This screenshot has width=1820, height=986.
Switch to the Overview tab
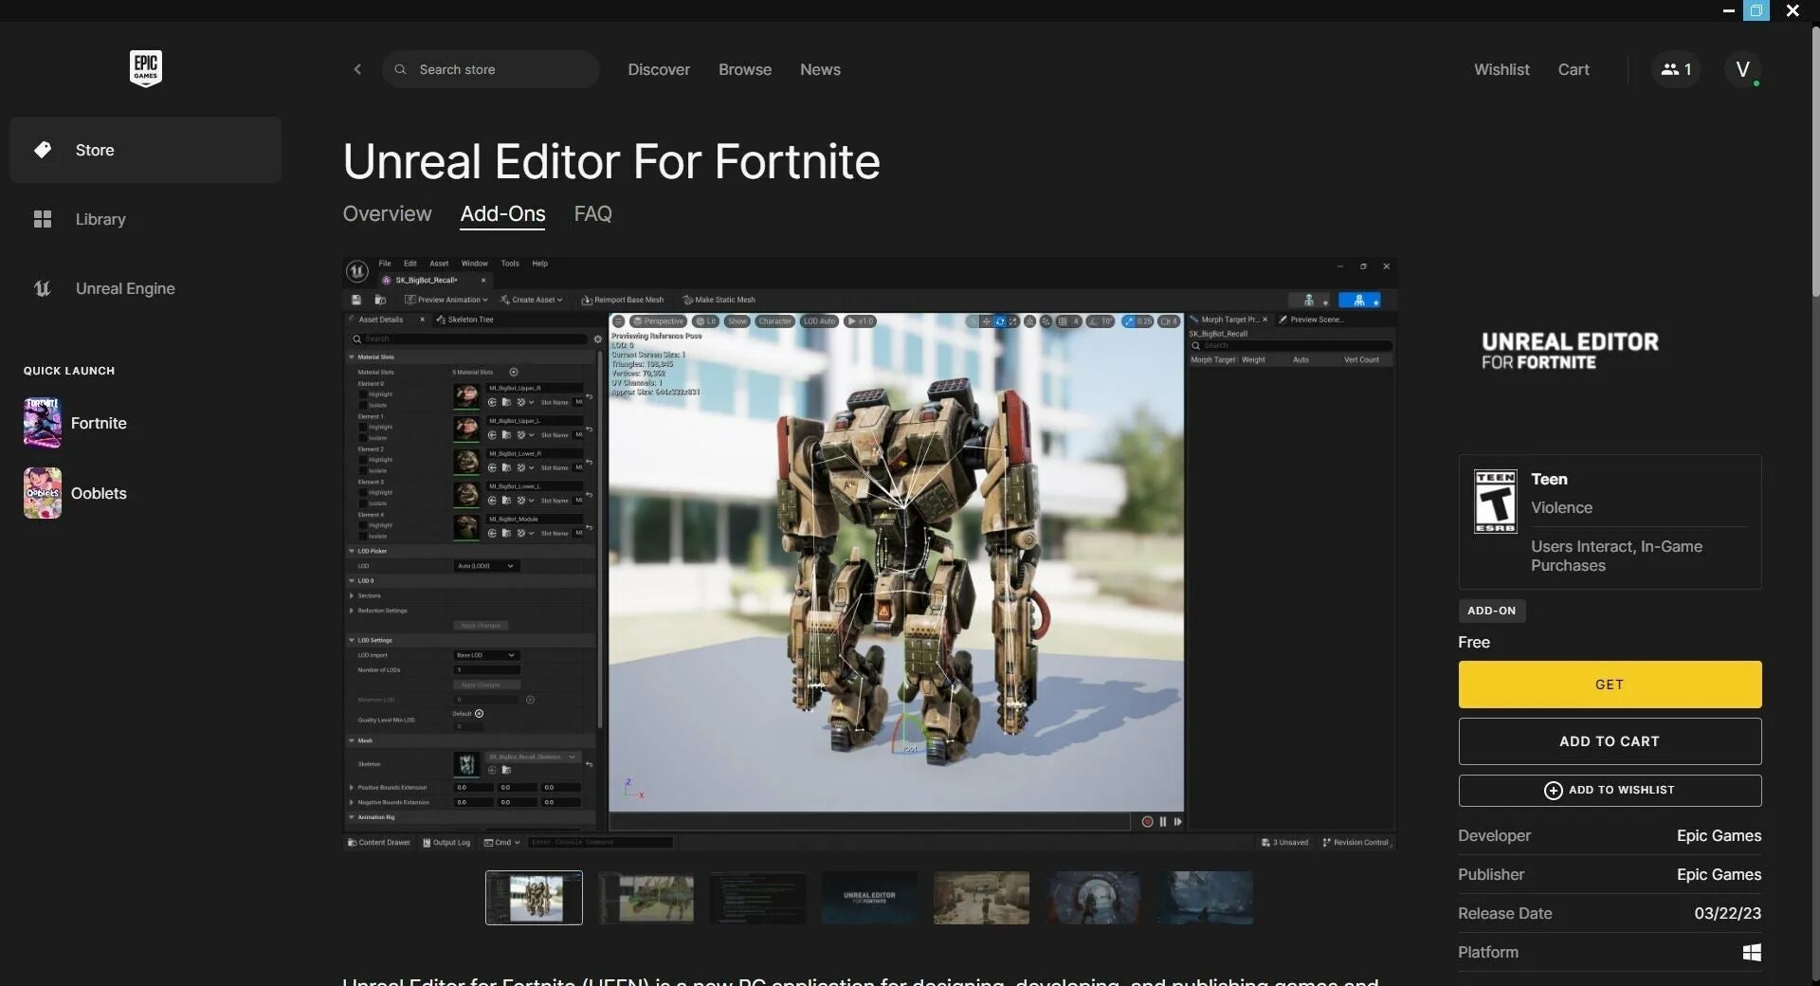coord(387,213)
